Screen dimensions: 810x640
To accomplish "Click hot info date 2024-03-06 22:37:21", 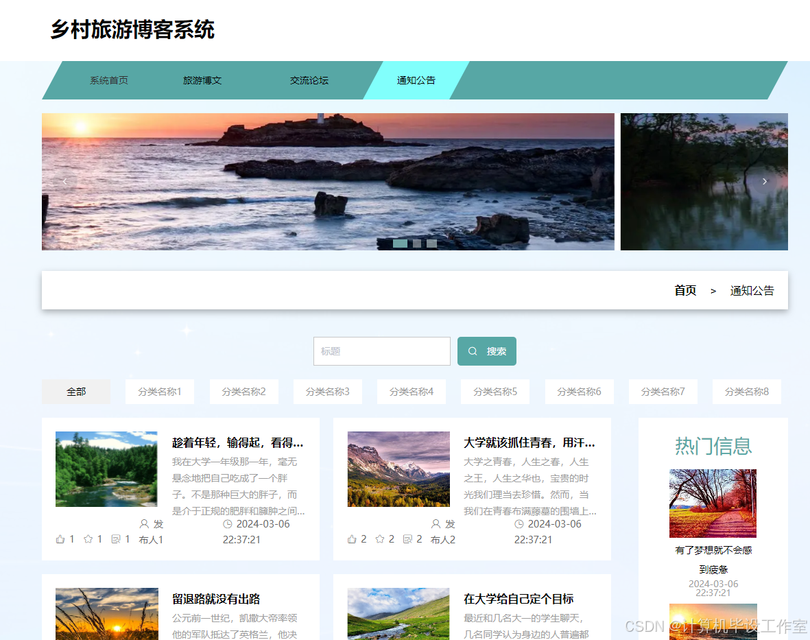I will pyautogui.click(x=713, y=589).
